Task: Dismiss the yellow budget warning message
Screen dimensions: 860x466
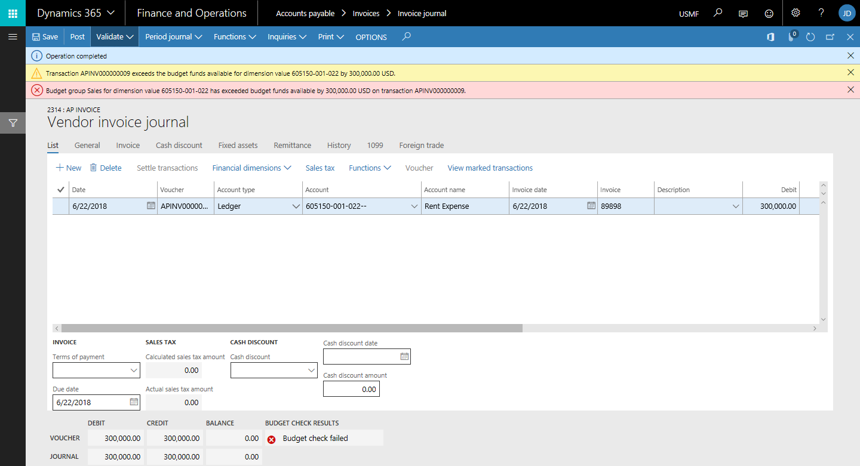Action: (x=850, y=73)
